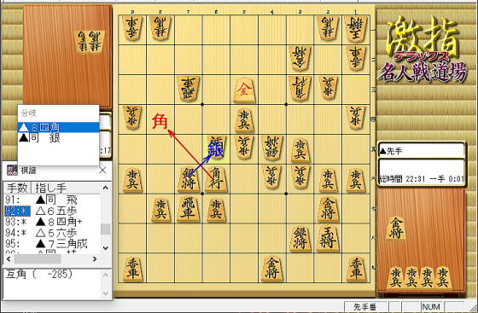Click the 棋譜 panel icon
The height and width of the screenshot is (313, 478).
click(x=12, y=171)
